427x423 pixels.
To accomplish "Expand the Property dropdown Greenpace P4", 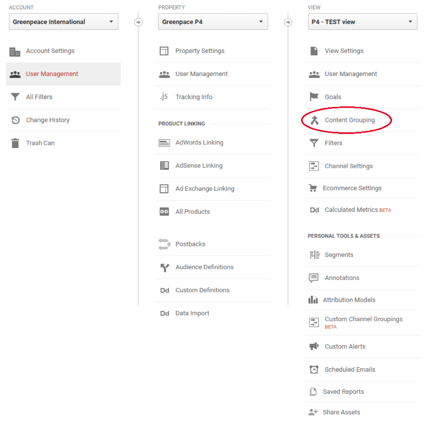I will click(x=213, y=22).
